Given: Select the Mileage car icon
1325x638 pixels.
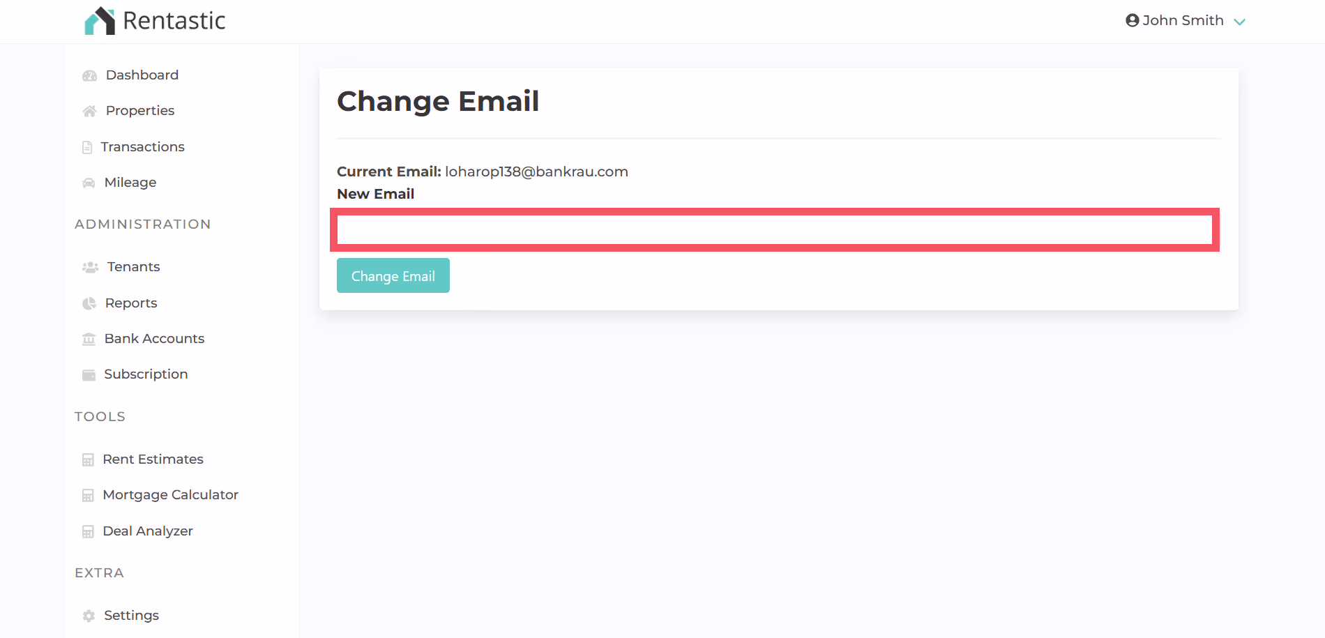Looking at the screenshot, I should [89, 182].
